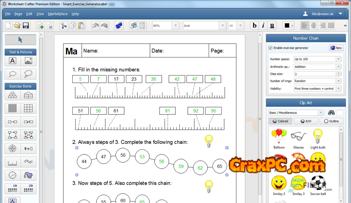This screenshot has width=351, height=203.
Task: Click the blue dice generator icon
Action: 119,26
